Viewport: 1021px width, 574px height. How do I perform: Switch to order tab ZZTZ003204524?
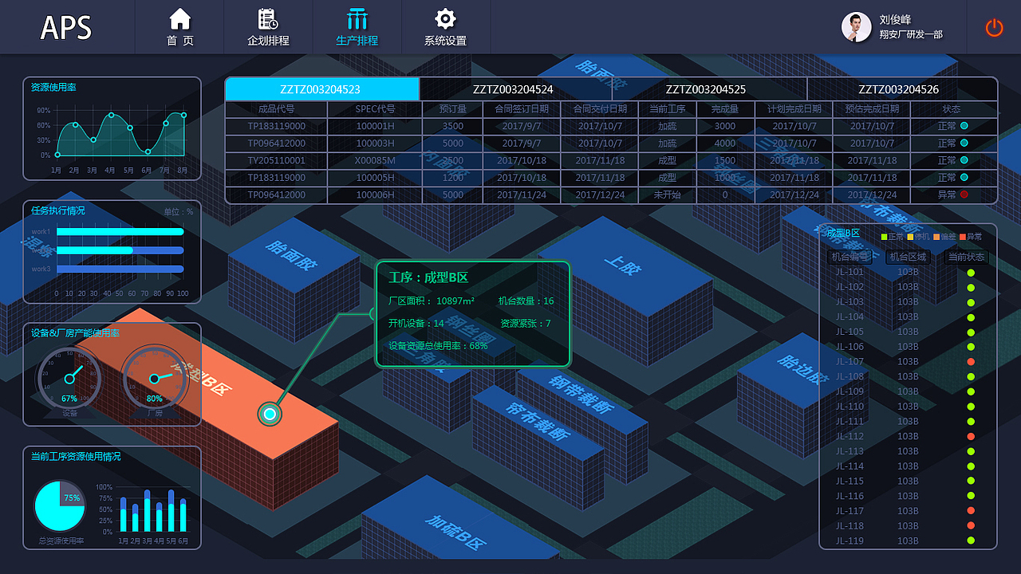[514, 89]
